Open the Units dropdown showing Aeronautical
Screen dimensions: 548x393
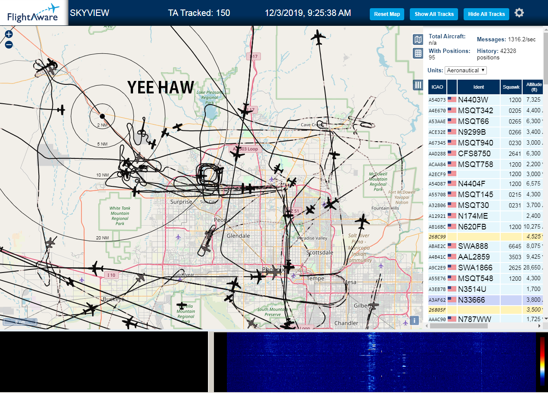[x=466, y=70]
